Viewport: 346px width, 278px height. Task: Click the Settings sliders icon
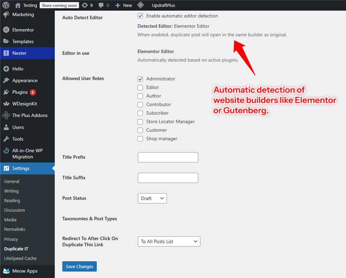pos(6,168)
